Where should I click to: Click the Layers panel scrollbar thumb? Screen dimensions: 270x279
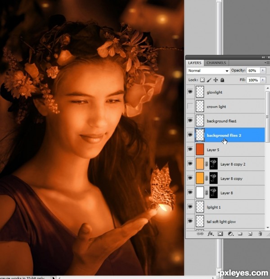(x=267, y=117)
